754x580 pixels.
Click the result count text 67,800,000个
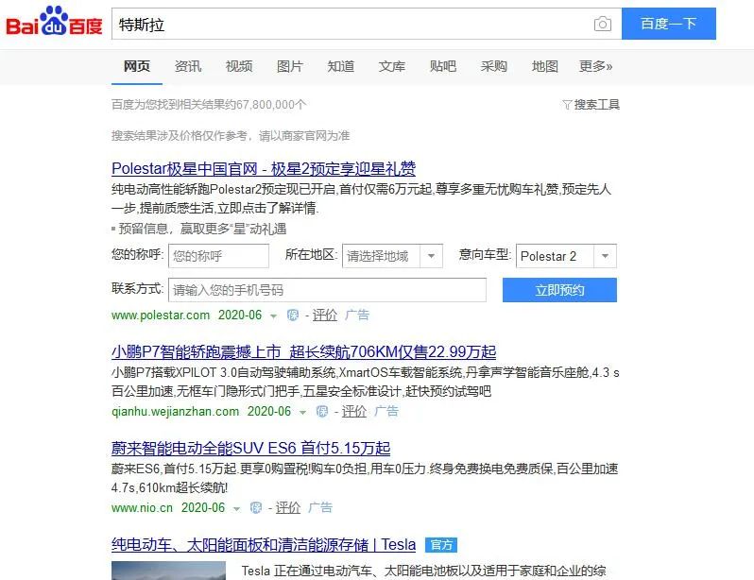[x=271, y=104]
